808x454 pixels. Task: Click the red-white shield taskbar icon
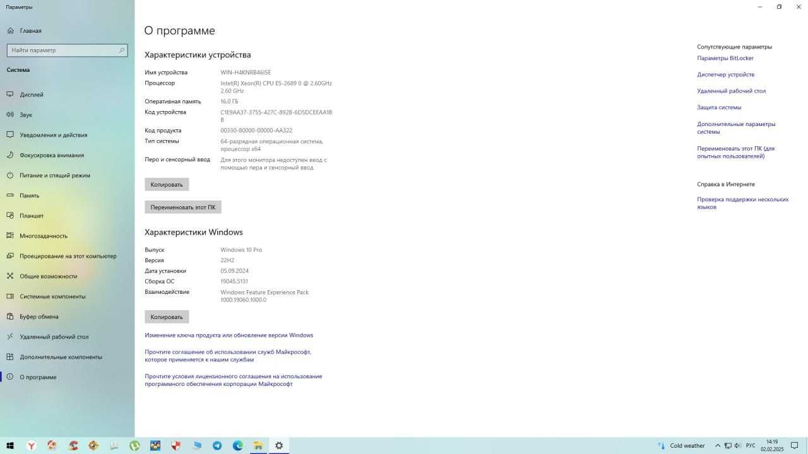coord(176,446)
